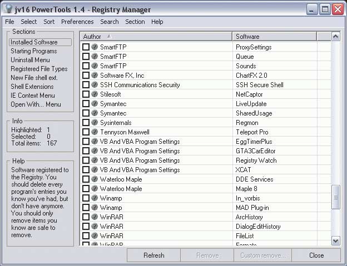Click the round icon beside Stilesoft

[95, 94]
